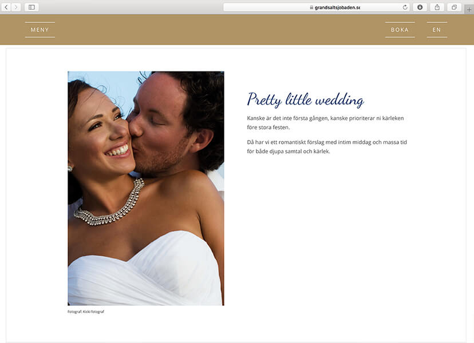Focus the grandsaltsjobaden.se address field
Image resolution: width=474 pixels, height=343 pixels.
(x=316, y=7)
